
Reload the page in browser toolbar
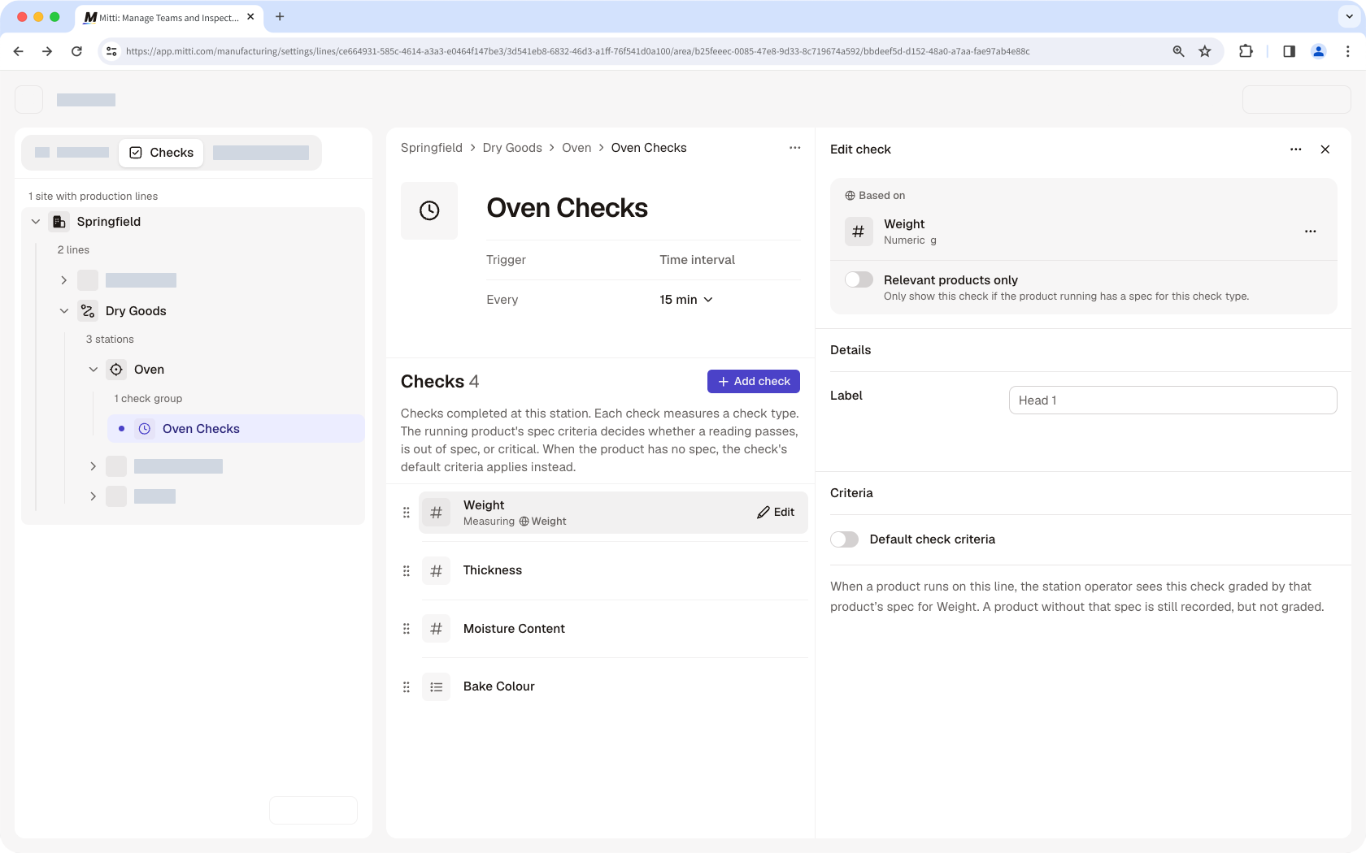point(76,51)
